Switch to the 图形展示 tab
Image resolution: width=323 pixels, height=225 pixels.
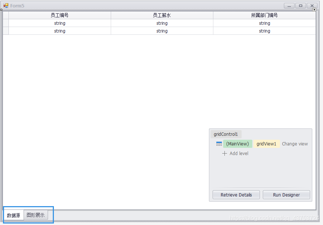click(36, 215)
